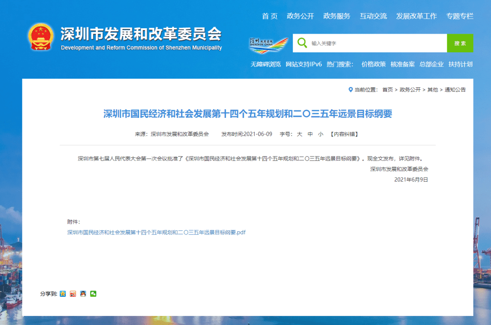491x325 pixels.
Task: Click the English title Development and Reform Commission
Action: (141, 48)
